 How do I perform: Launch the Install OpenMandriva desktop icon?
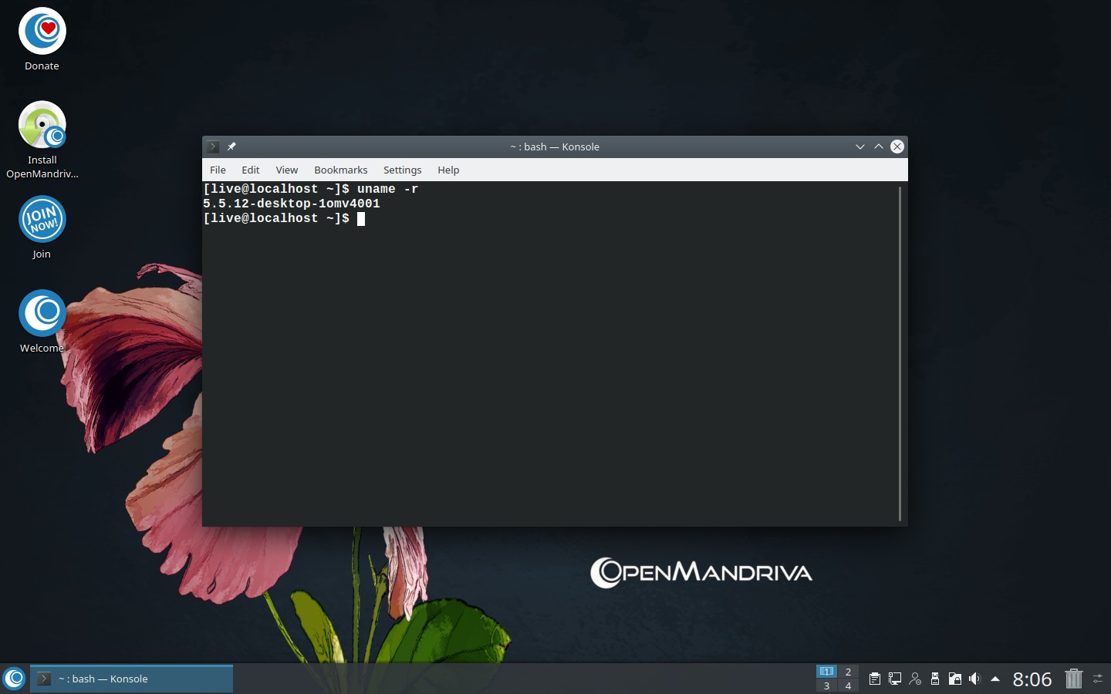[42, 140]
